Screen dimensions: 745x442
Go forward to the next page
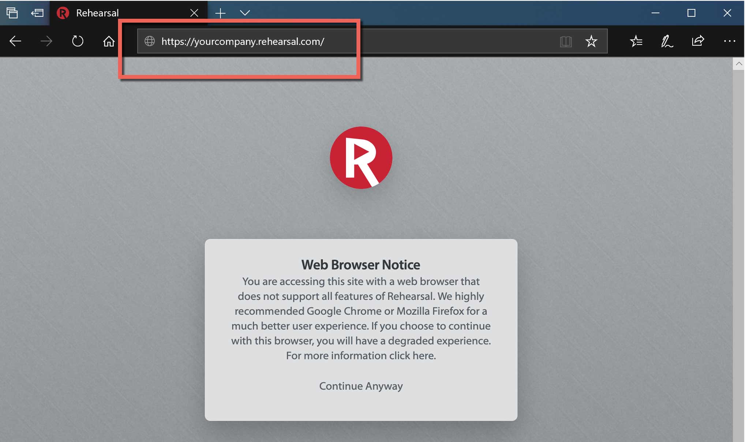pyautogui.click(x=46, y=41)
